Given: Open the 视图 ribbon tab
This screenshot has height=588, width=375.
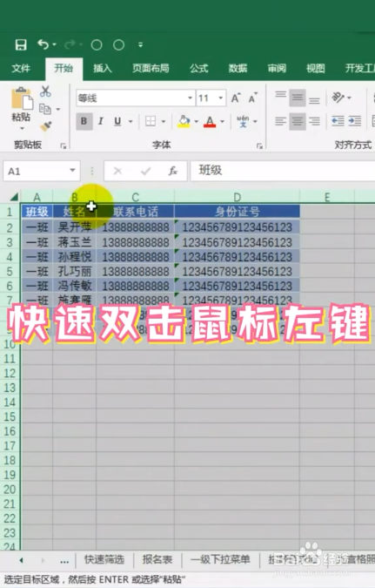Looking at the screenshot, I should [316, 68].
